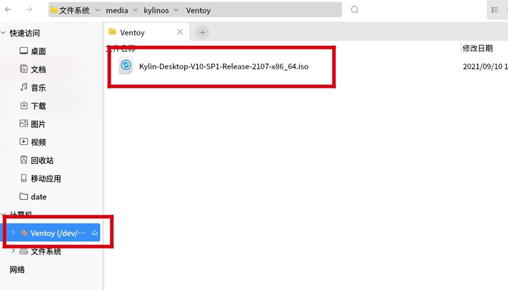Expand the 文件系统 tree node in sidebar
Viewport: 508px width, 290px height.
tap(13, 251)
